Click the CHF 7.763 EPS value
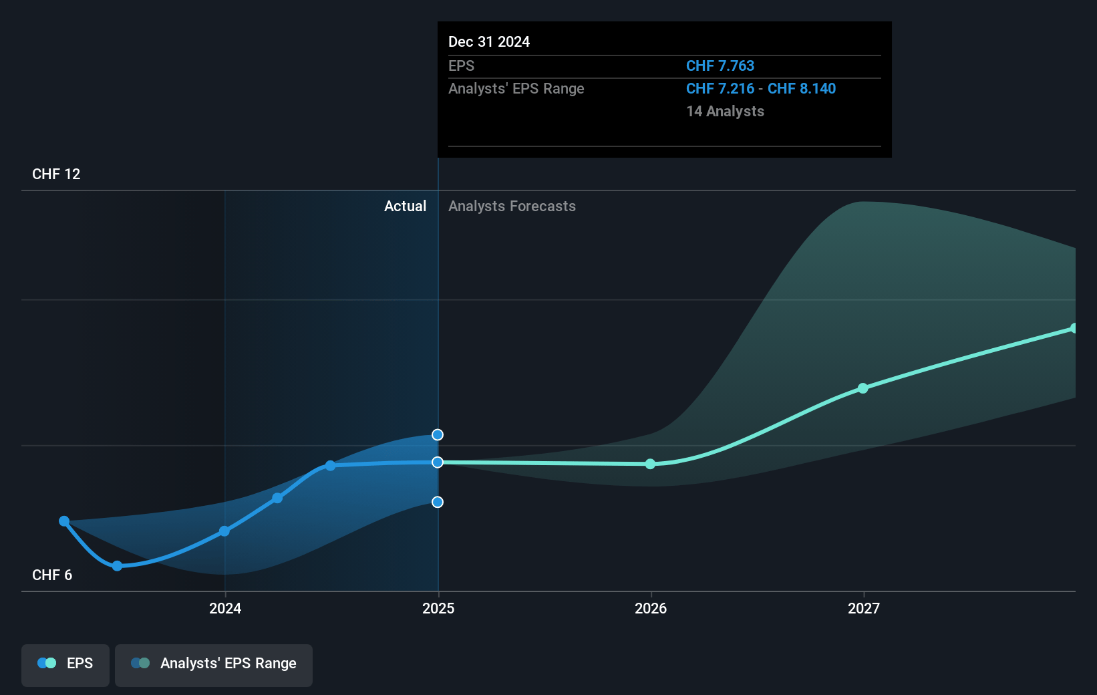 point(720,66)
